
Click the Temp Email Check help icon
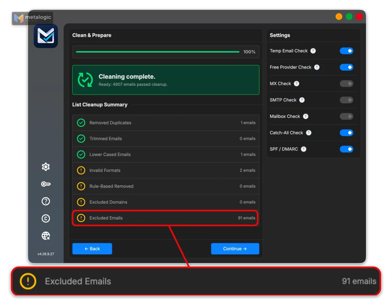tap(313, 51)
